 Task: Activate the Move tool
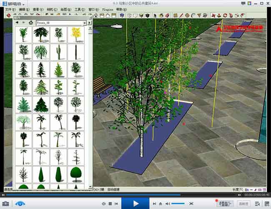(213, 15)
